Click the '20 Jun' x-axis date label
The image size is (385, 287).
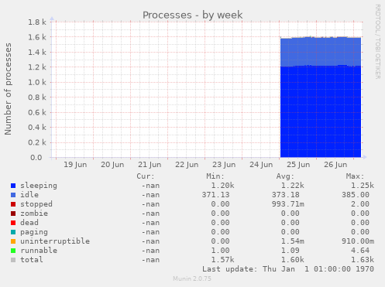tap(112, 165)
